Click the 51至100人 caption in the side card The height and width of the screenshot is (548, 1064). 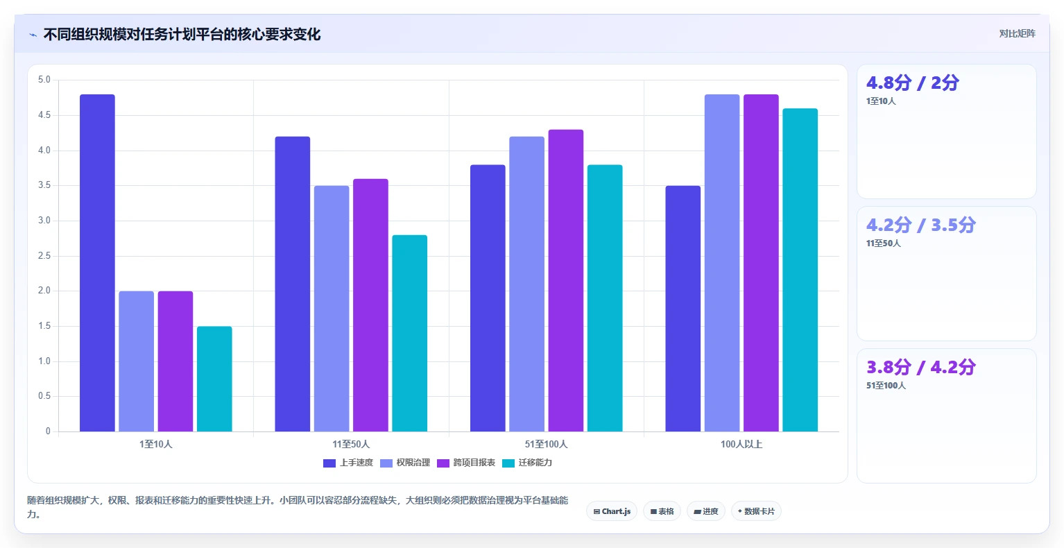tap(886, 386)
